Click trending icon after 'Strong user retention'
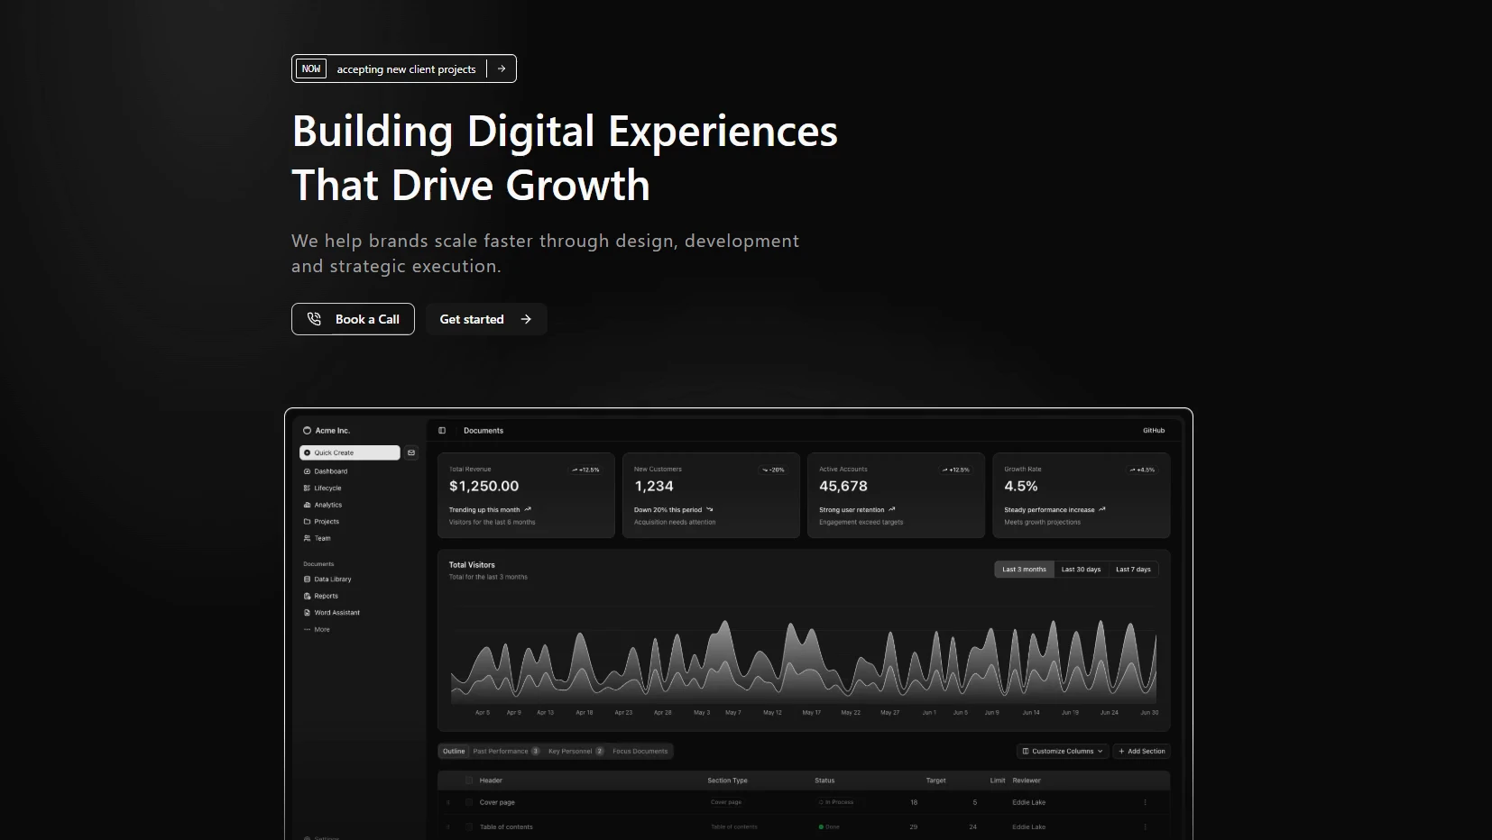 892,509
